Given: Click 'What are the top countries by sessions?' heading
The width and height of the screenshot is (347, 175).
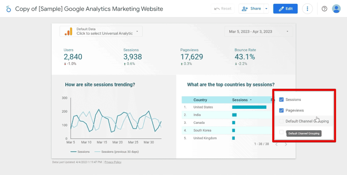Looking at the screenshot, I should click(231, 84).
